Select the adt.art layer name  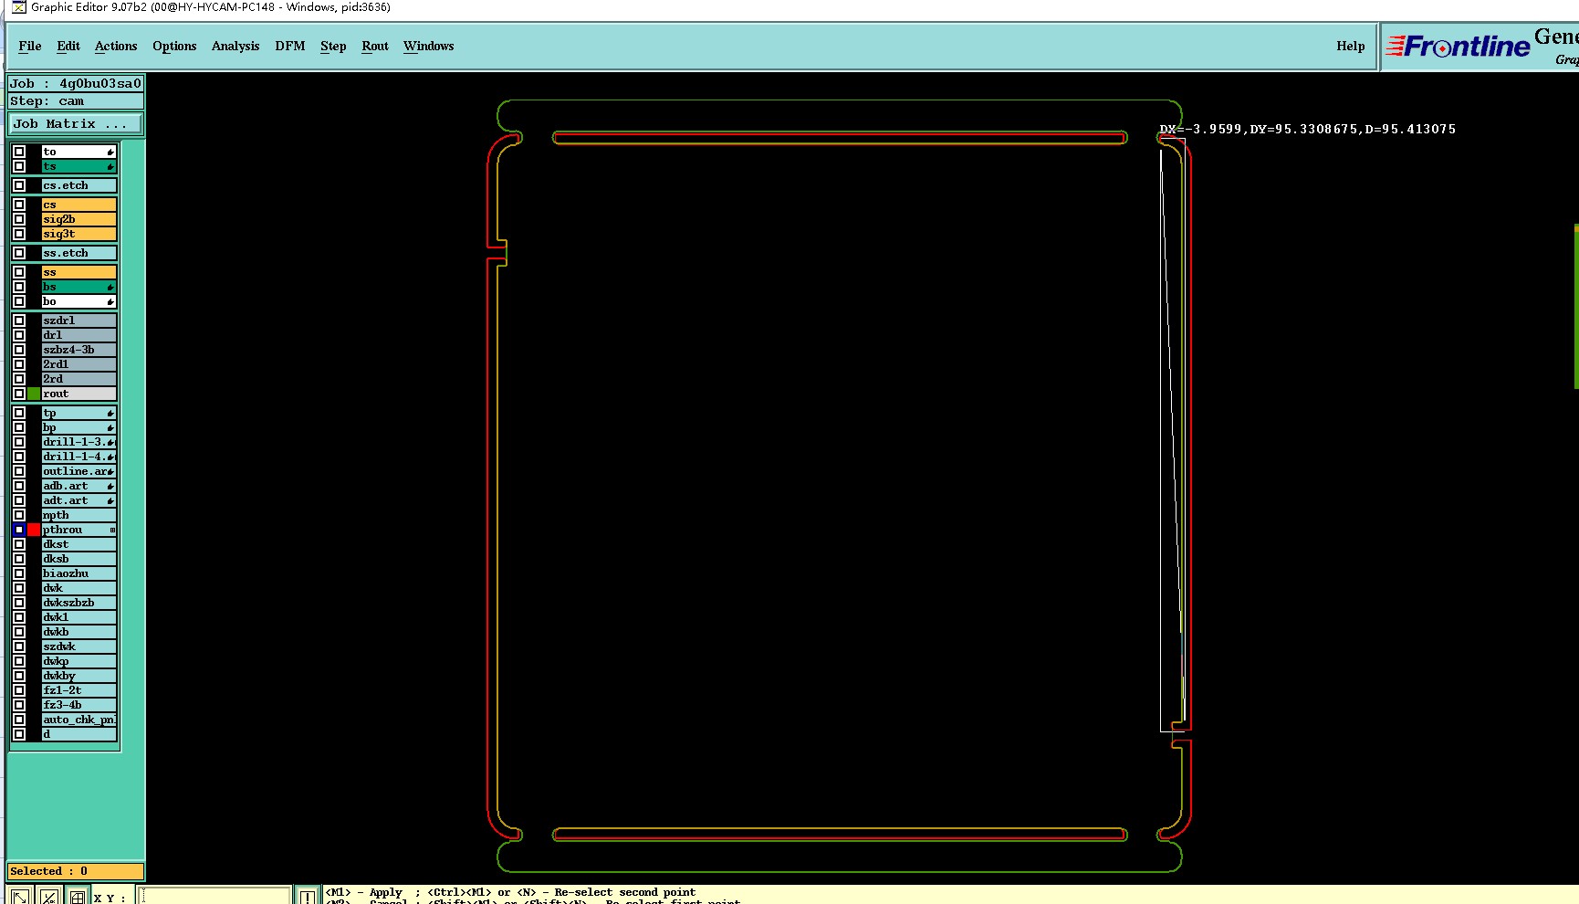(x=79, y=500)
